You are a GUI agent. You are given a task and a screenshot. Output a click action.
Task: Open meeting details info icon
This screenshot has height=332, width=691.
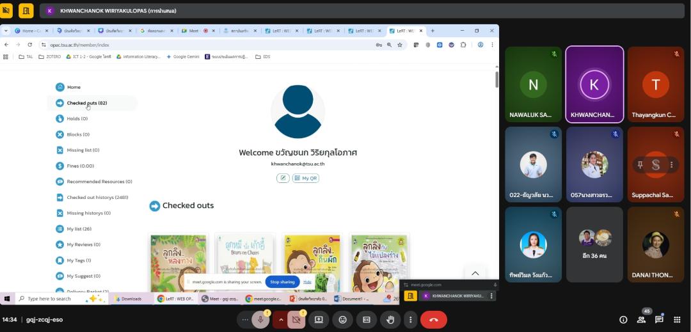(x=623, y=320)
